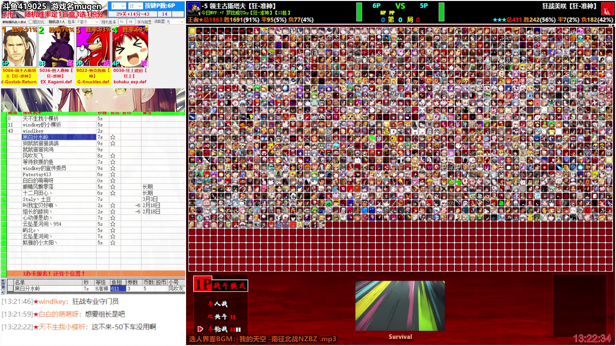This screenshot has height=346, width=616.
Task: Click the star icon in windkey的宣传委员 row
Action: coord(113,168)
